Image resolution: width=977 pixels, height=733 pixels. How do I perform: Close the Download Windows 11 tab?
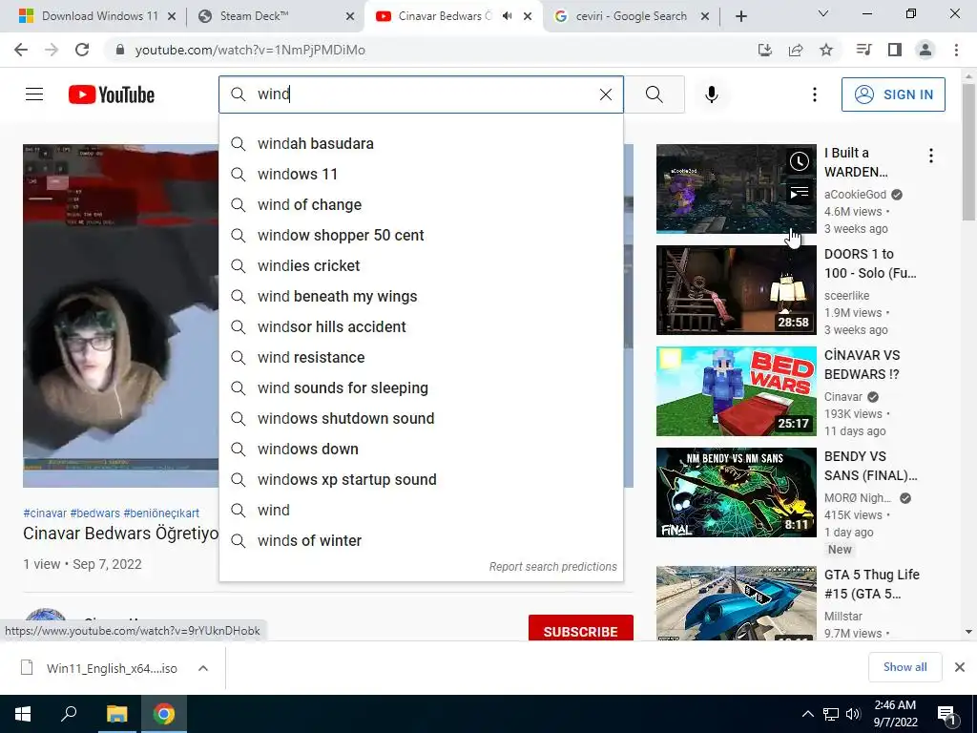pos(172,16)
